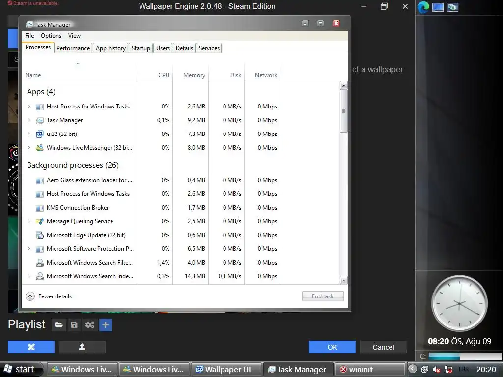The height and width of the screenshot is (377, 503).
Task: Switch to the Startup tab
Action: [141, 48]
